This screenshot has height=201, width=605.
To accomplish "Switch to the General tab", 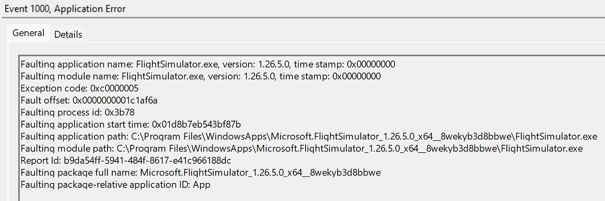I will (28, 33).
